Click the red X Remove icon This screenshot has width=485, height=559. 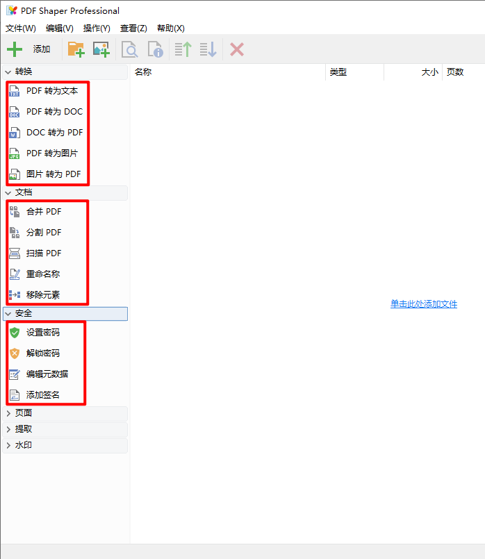tap(237, 49)
